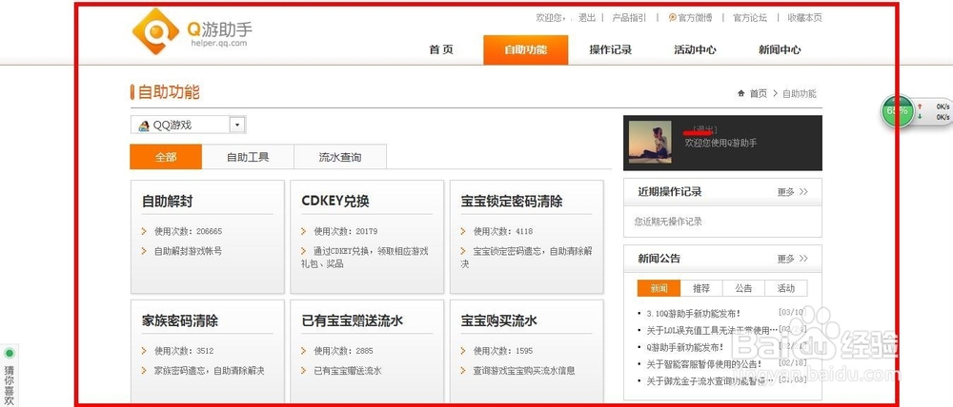Open 更多 >> for 新闻公告
Viewport: 953px width, 407px height.
pyautogui.click(x=793, y=259)
